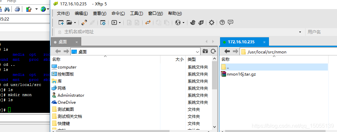Click the greyed Disconnect plug icon
Screen dimensions: 337x132
click(92, 23)
